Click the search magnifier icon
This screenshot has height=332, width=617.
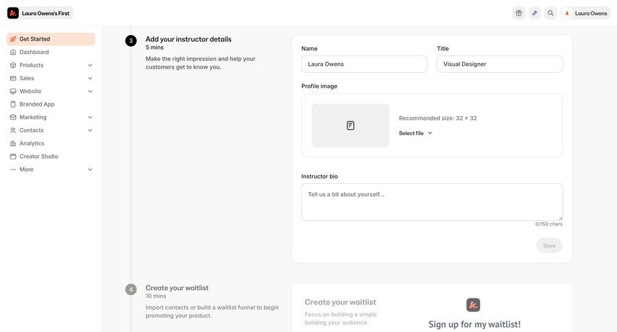(x=551, y=13)
